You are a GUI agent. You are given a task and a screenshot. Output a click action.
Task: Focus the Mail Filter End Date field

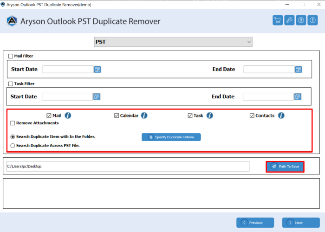tap(269, 70)
